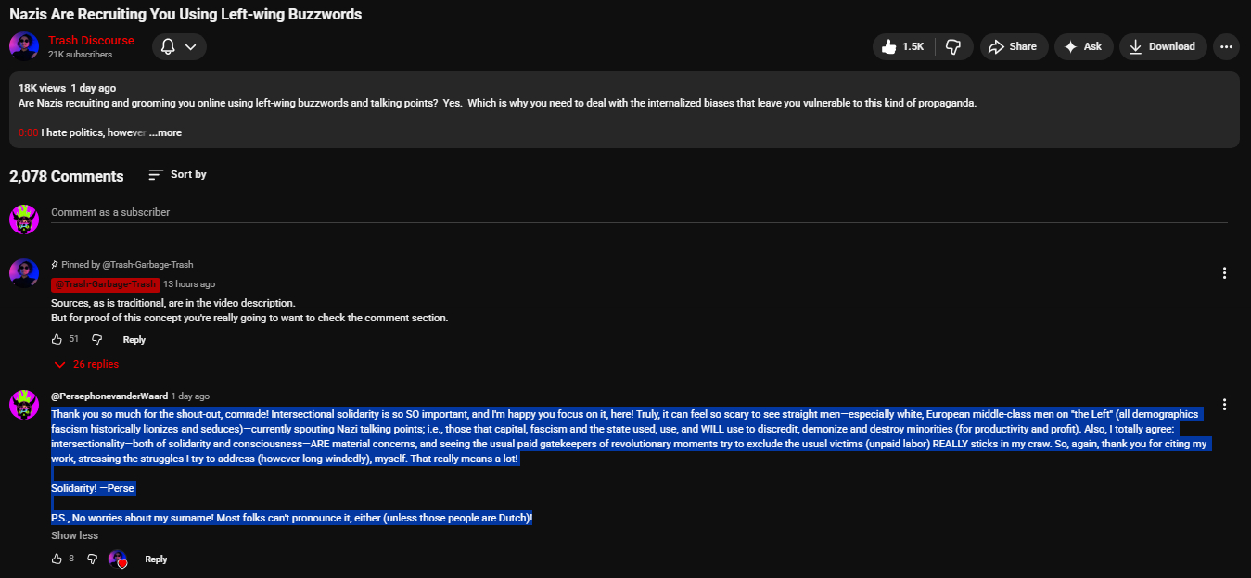
Task: Like the pinned comment
Action: [57, 340]
